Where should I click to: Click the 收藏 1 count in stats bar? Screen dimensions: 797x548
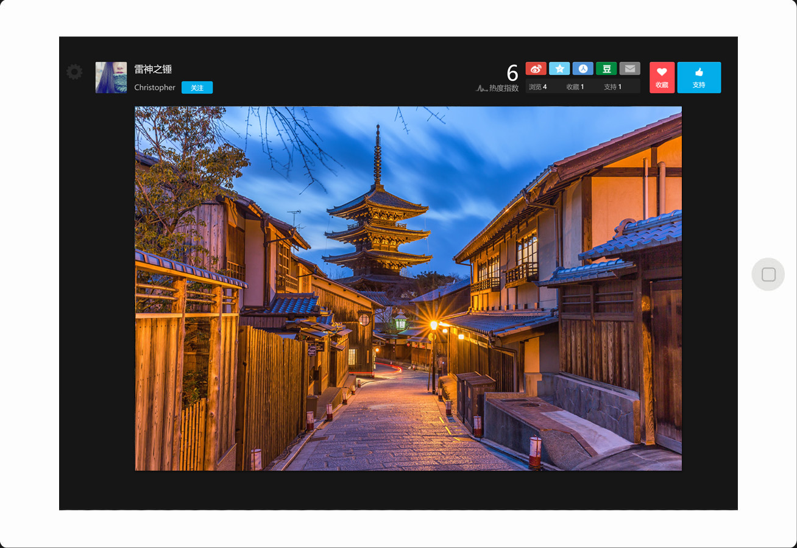(575, 86)
